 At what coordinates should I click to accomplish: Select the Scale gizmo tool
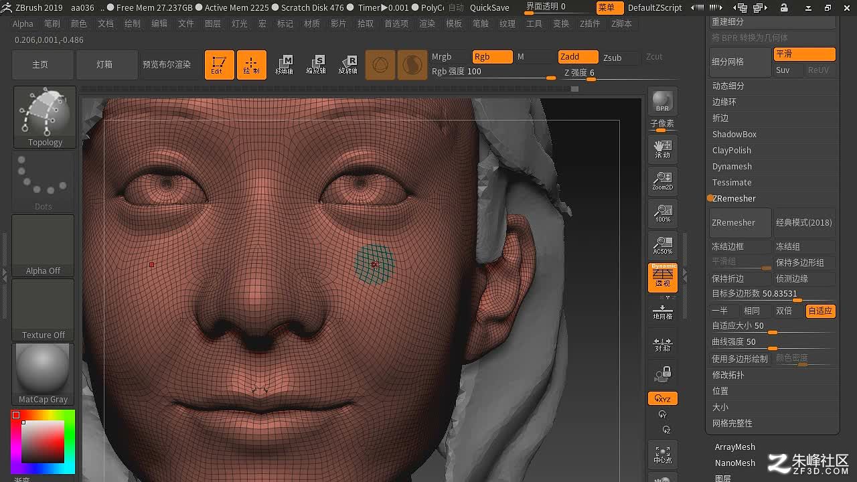tap(316, 65)
